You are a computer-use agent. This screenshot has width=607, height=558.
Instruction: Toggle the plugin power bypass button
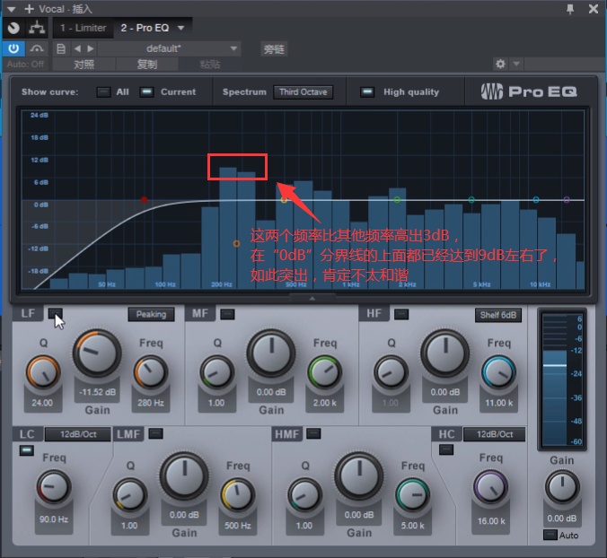click(x=13, y=48)
